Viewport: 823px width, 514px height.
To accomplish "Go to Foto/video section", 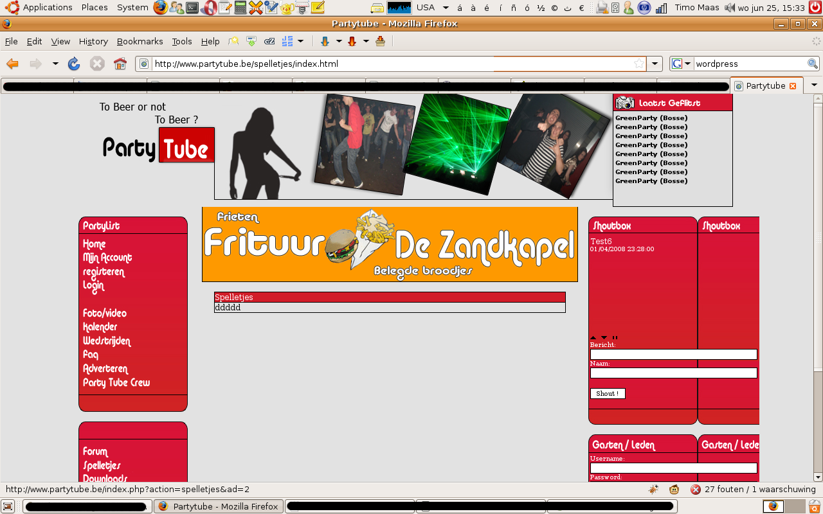I will (x=105, y=313).
